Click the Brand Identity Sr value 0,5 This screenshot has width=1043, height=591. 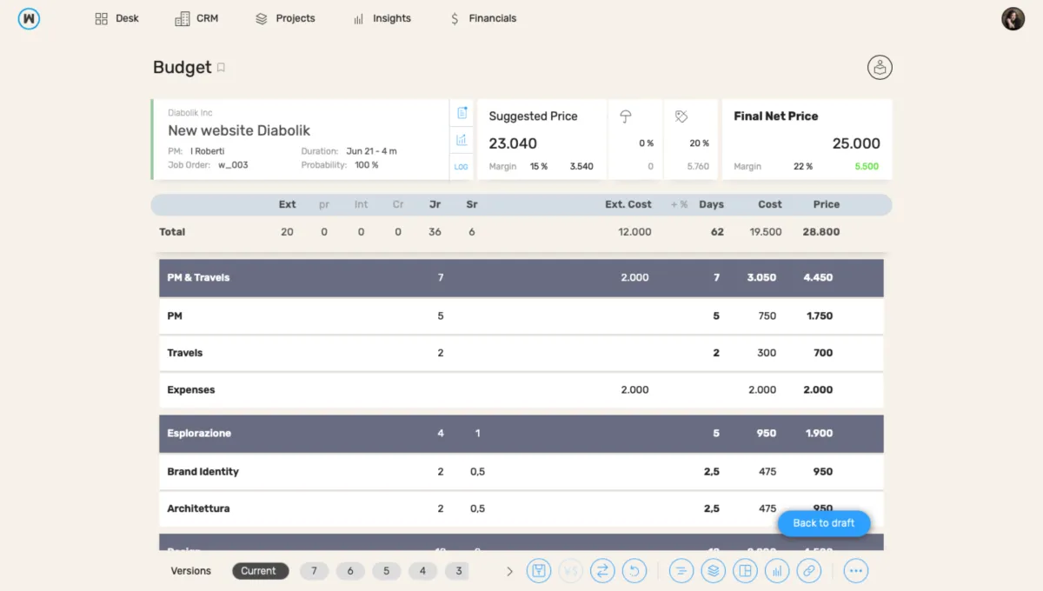(x=477, y=472)
